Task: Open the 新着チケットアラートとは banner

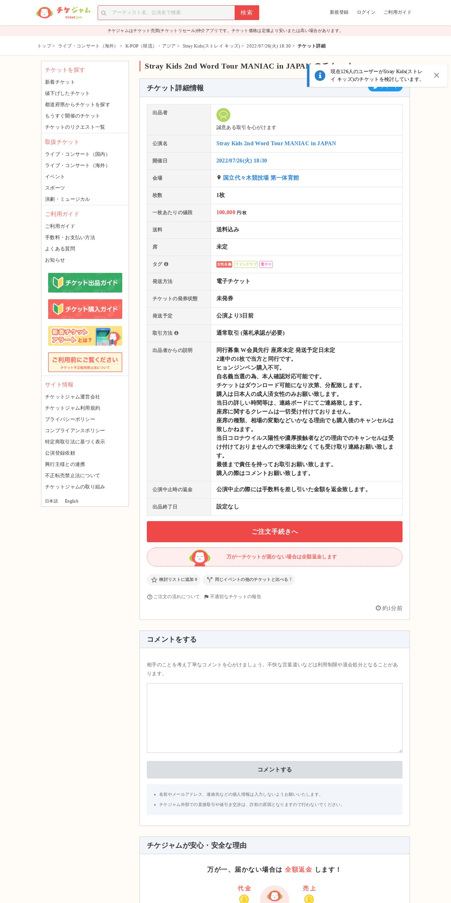Action: coord(85,336)
